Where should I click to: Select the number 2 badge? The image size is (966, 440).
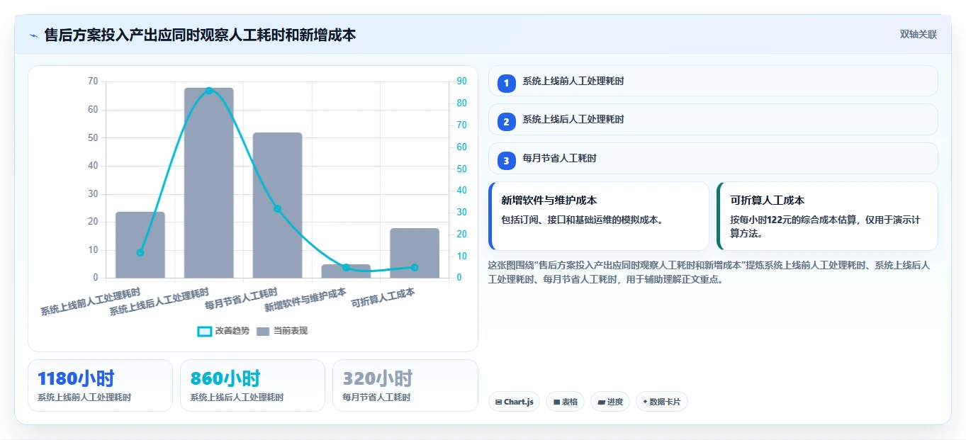pyautogui.click(x=506, y=122)
